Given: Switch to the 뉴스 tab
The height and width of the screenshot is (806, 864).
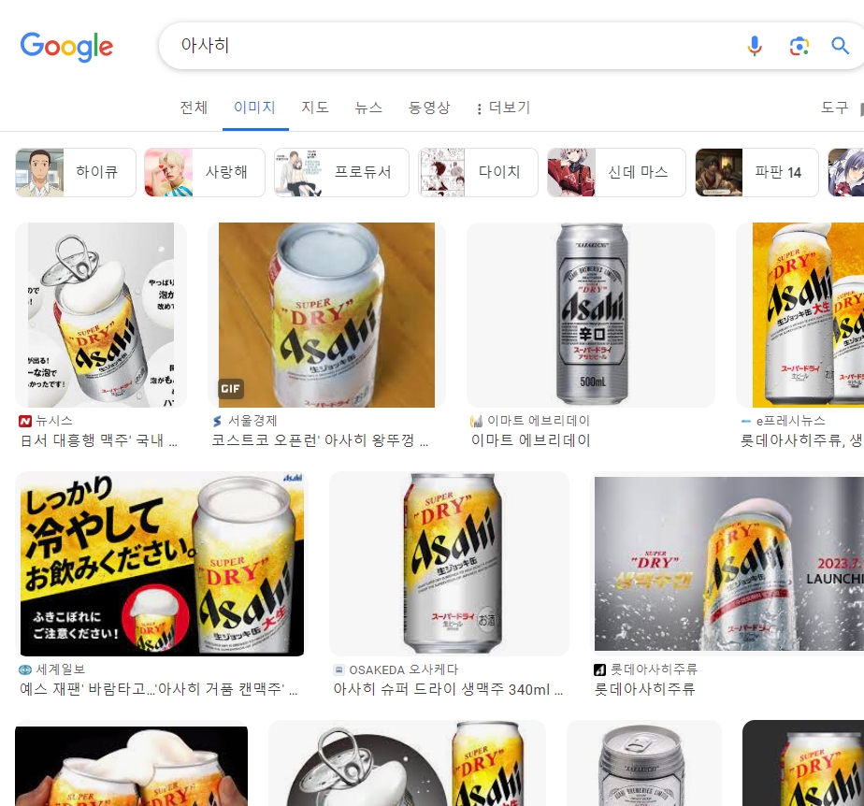Looking at the screenshot, I should point(368,108).
